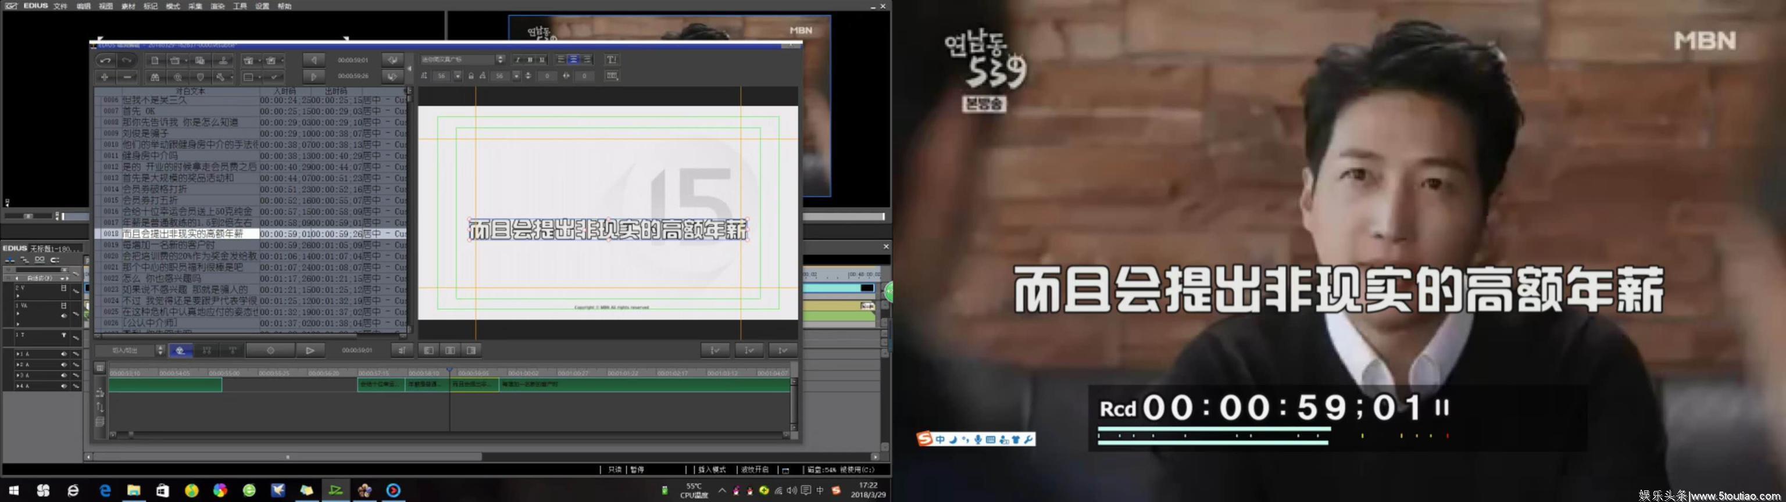Screen dimensions: 1786x502
Task: Open the rectangle frame dropdown arrow
Action: tap(260, 78)
